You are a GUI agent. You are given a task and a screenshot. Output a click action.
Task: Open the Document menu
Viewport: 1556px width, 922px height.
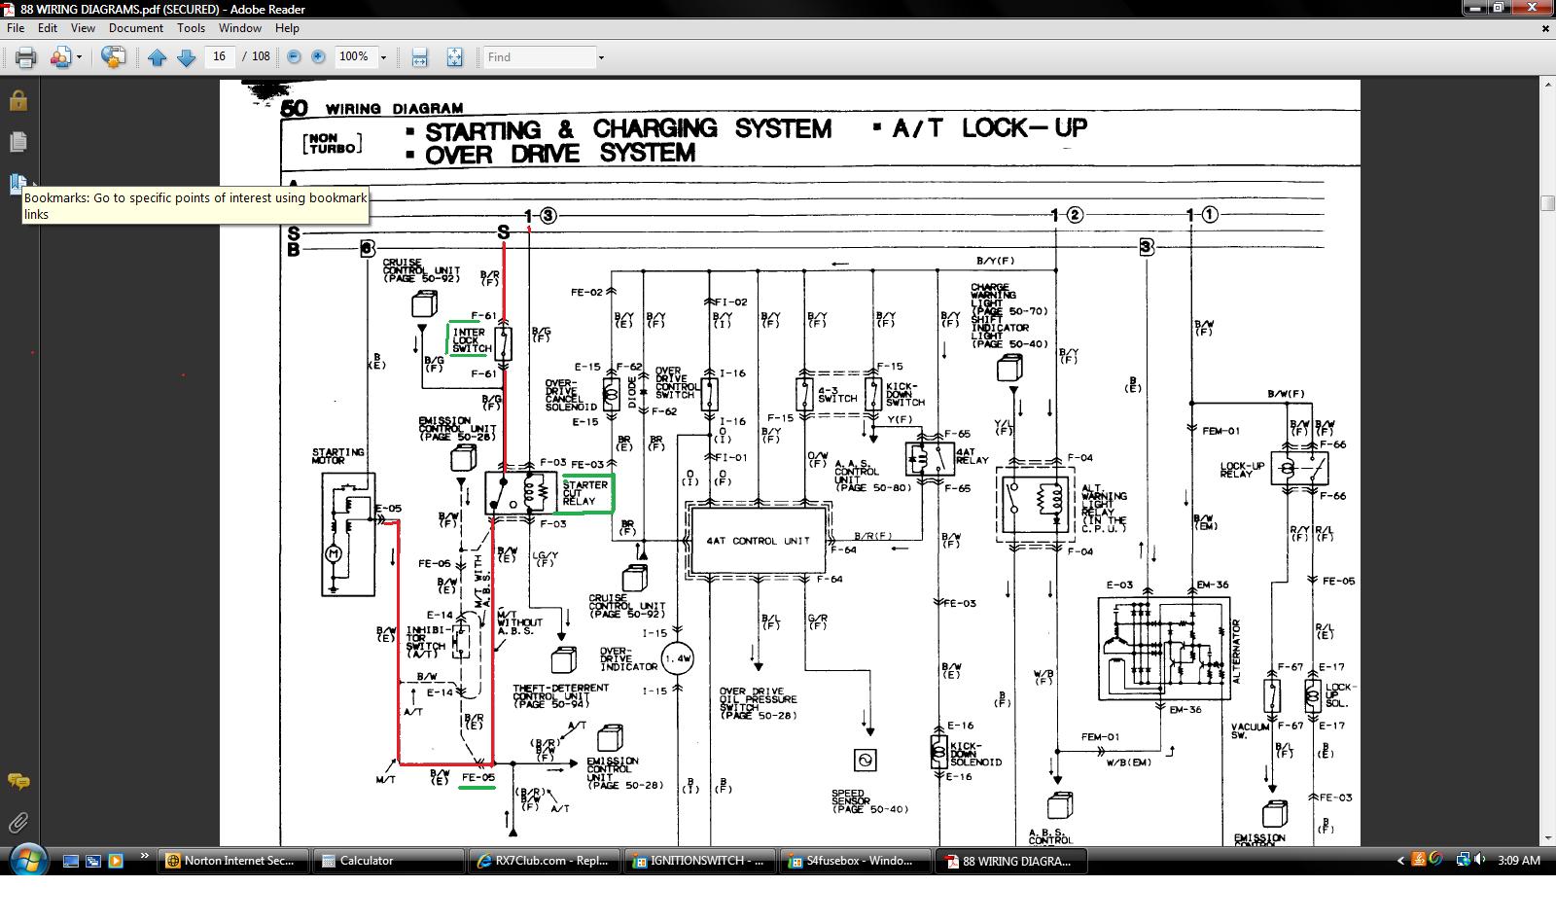pyautogui.click(x=136, y=28)
